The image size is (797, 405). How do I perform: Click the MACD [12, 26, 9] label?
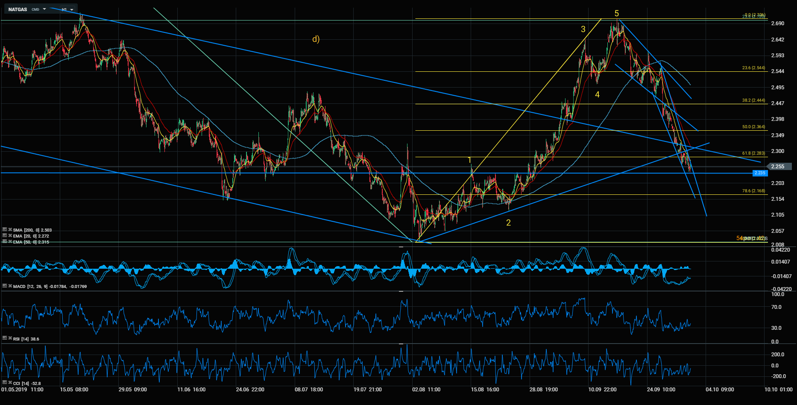click(30, 287)
